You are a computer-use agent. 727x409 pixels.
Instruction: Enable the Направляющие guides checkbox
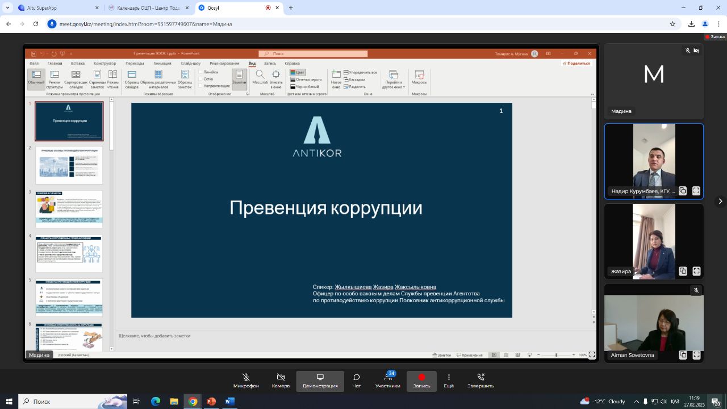tap(214, 86)
